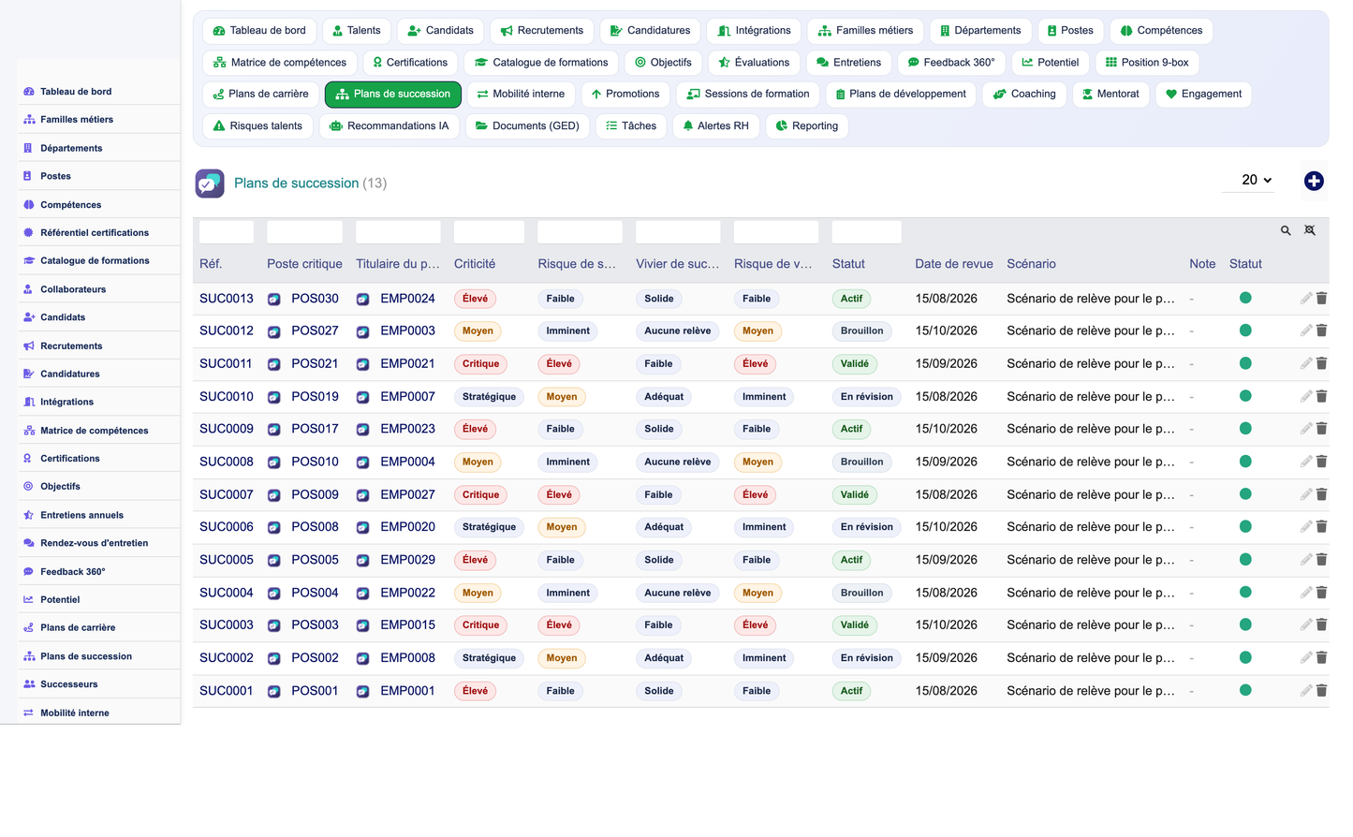The height and width of the screenshot is (837, 1353).
Task: Click the blue plus add-record icon
Action: (x=1314, y=181)
